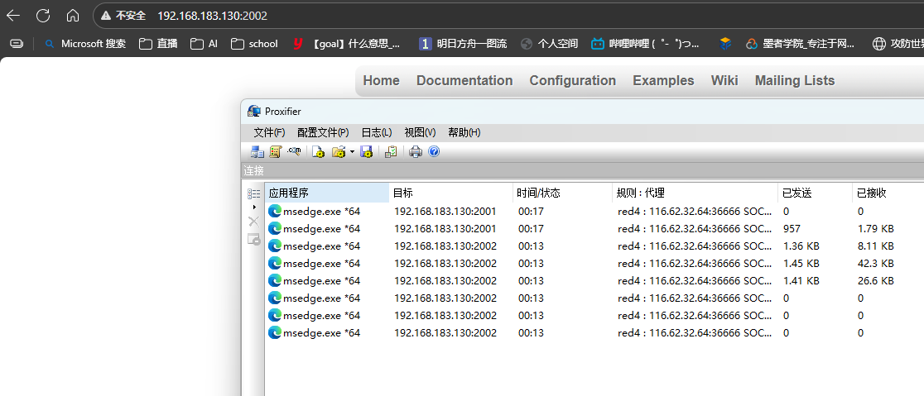Viewport: 924px width, 396px height.
Task: Go to Home in page navigation
Action: [381, 81]
